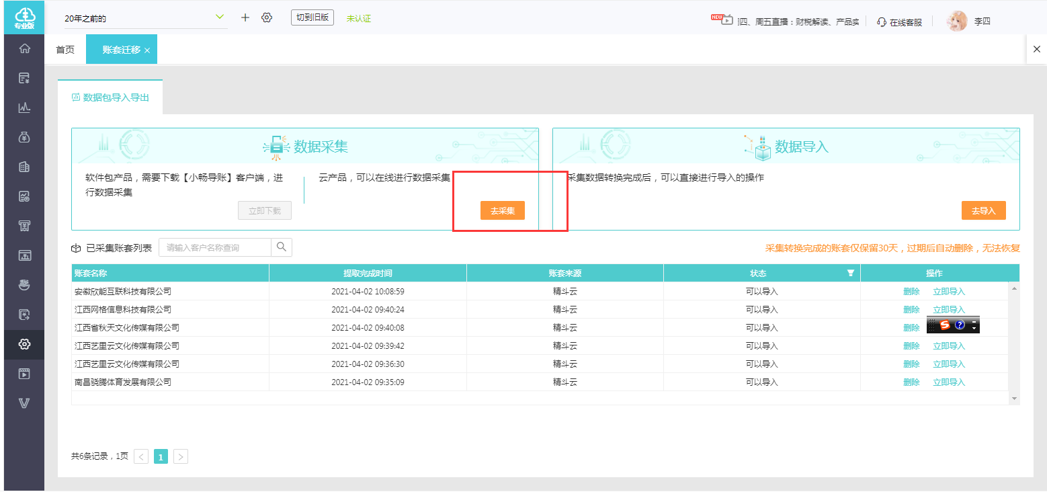Click the chart report sidebar icon
The height and width of the screenshot is (494, 1047).
(x=24, y=108)
